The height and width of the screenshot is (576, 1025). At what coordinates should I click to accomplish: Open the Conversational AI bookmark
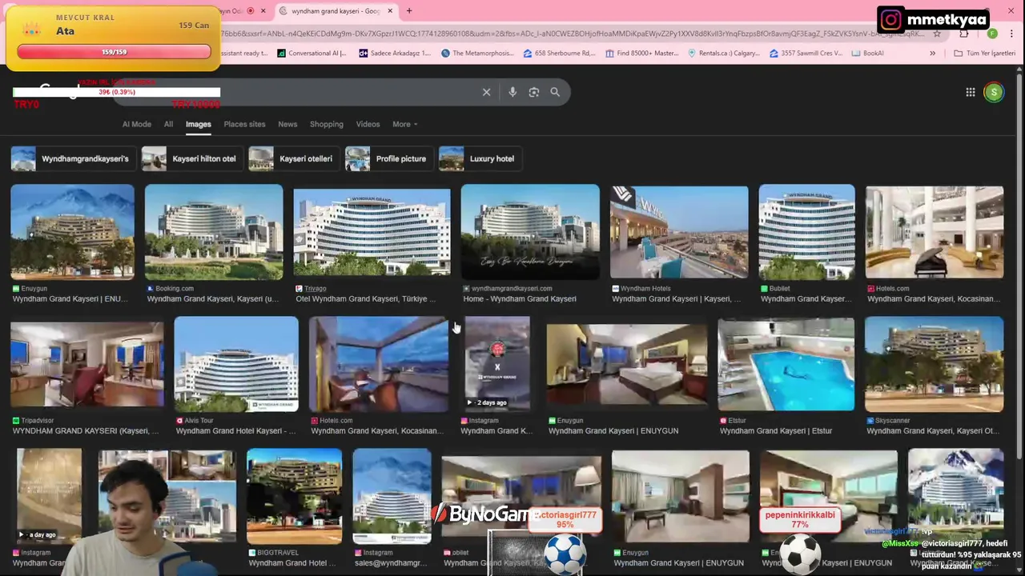(x=312, y=53)
